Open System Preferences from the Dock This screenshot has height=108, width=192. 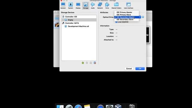tap(109, 106)
